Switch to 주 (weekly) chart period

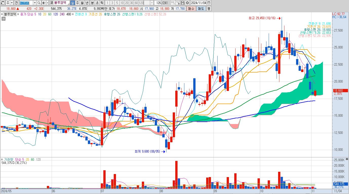77,3
